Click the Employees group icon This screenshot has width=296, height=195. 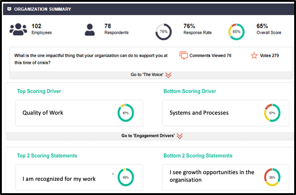(18, 29)
